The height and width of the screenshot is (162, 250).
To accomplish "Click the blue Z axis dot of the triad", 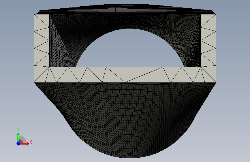I will (x=18, y=144).
